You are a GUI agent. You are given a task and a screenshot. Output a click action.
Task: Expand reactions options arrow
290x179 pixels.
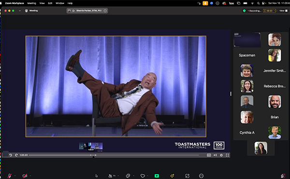(148, 176)
